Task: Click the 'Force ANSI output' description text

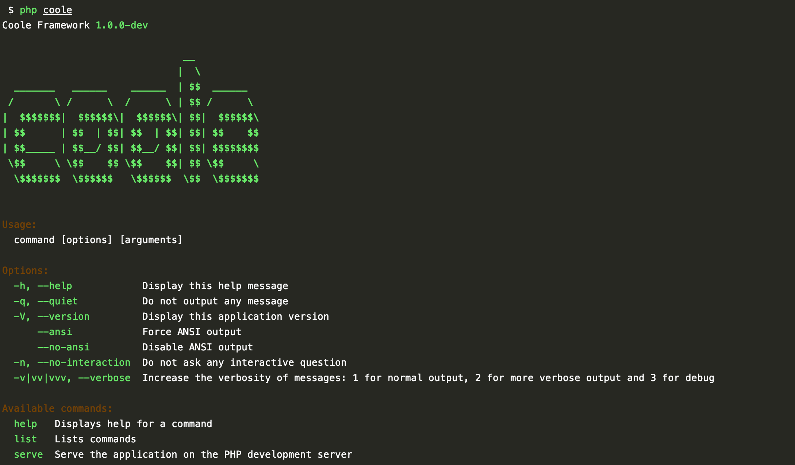Action: click(192, 332)
